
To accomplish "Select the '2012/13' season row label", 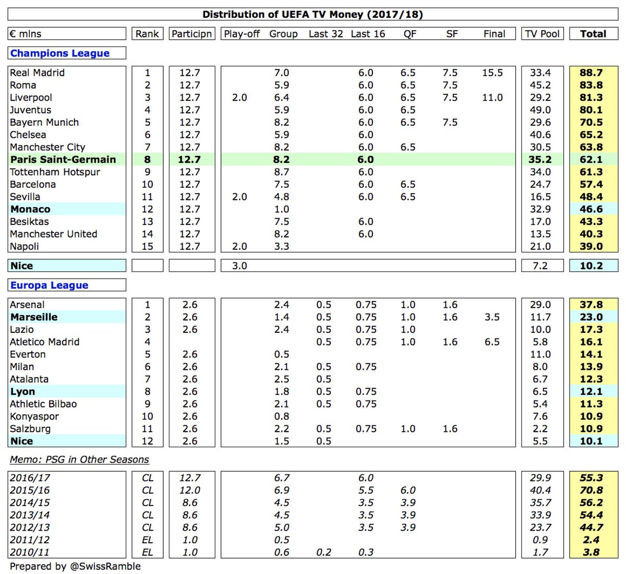I will [30, 528].
